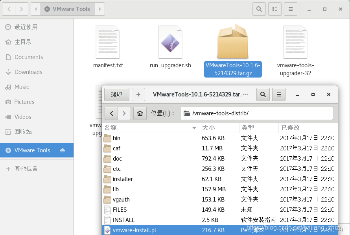This screenshot has height=235, width=350.
Task: Click the location field /vmware-tools-distrib/
Action: 256,113
